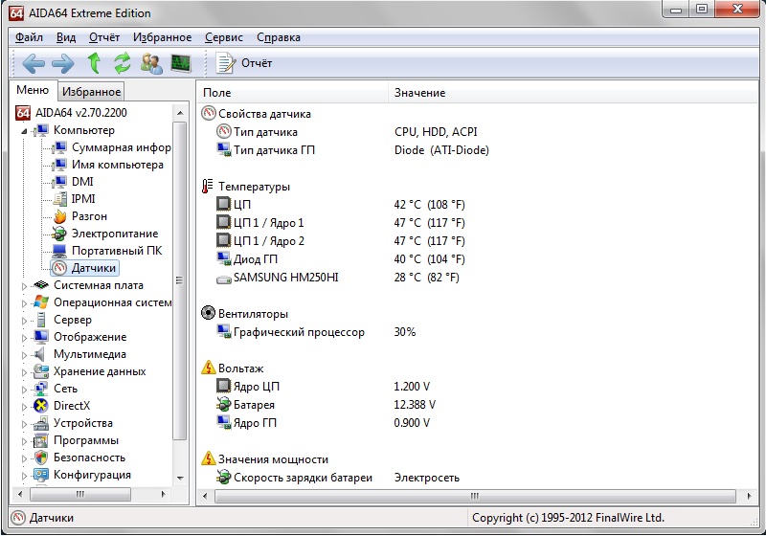The image size is (766, 536).
Task: Expand the Системная плата node
Action: [24, 286]
